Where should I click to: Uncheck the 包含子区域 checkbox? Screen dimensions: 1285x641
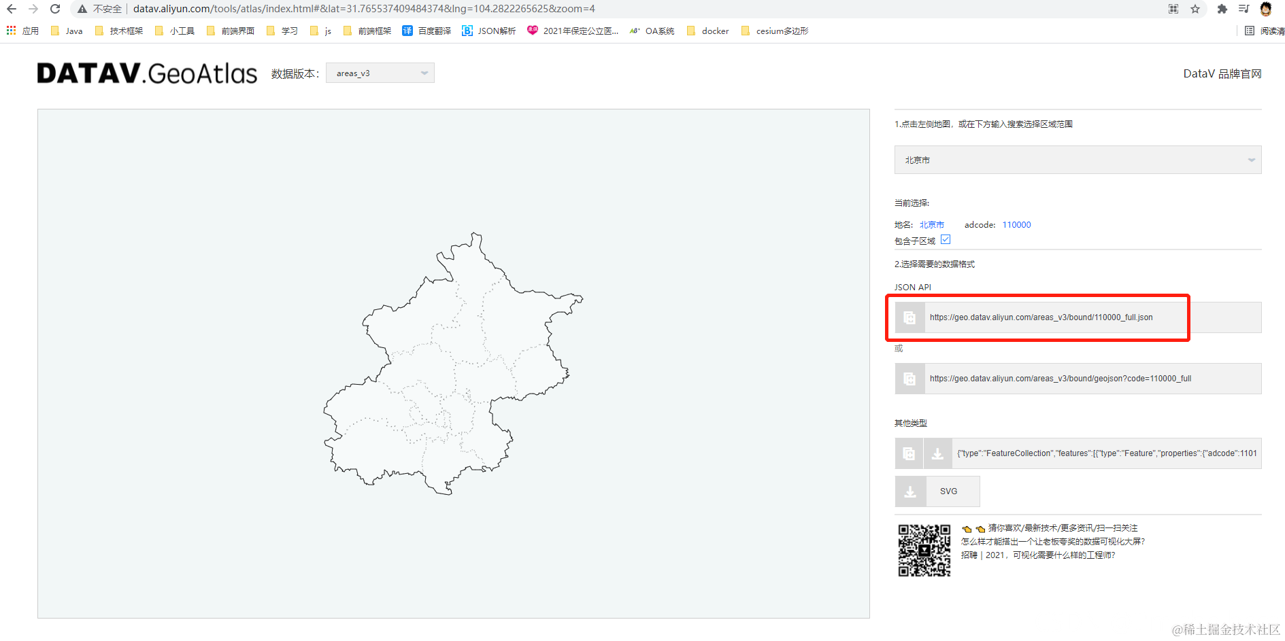coord(946,239)
